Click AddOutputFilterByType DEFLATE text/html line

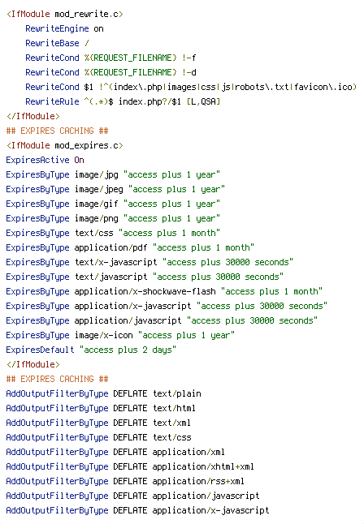coord(101,408)
